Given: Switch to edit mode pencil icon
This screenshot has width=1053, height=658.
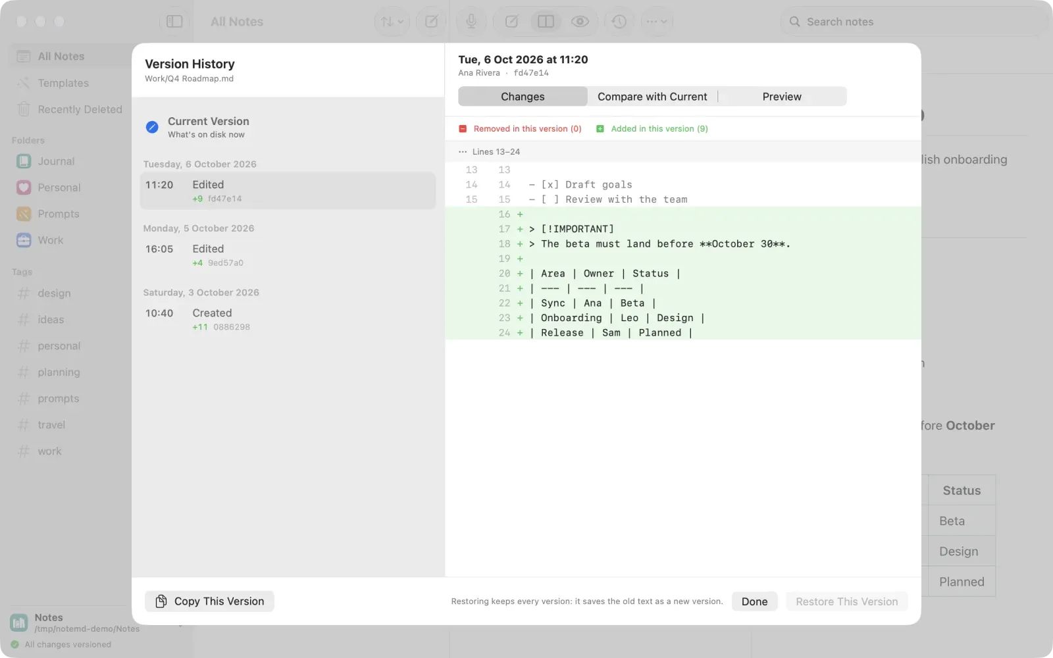Looking at the screenshot, I should [x=511, y=22].
